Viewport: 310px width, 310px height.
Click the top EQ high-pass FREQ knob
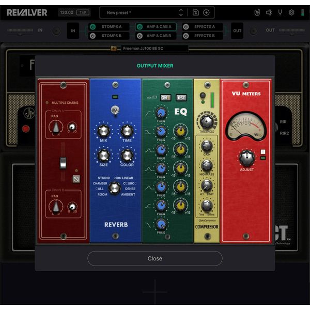(x=161, y=113)
